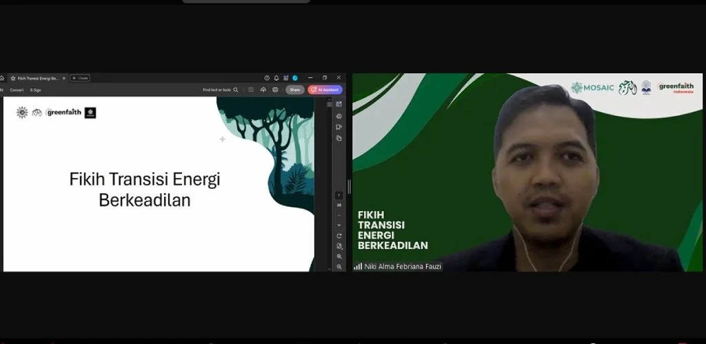Click the Create new tab button

pyautogui.click(x=80, y=78)
